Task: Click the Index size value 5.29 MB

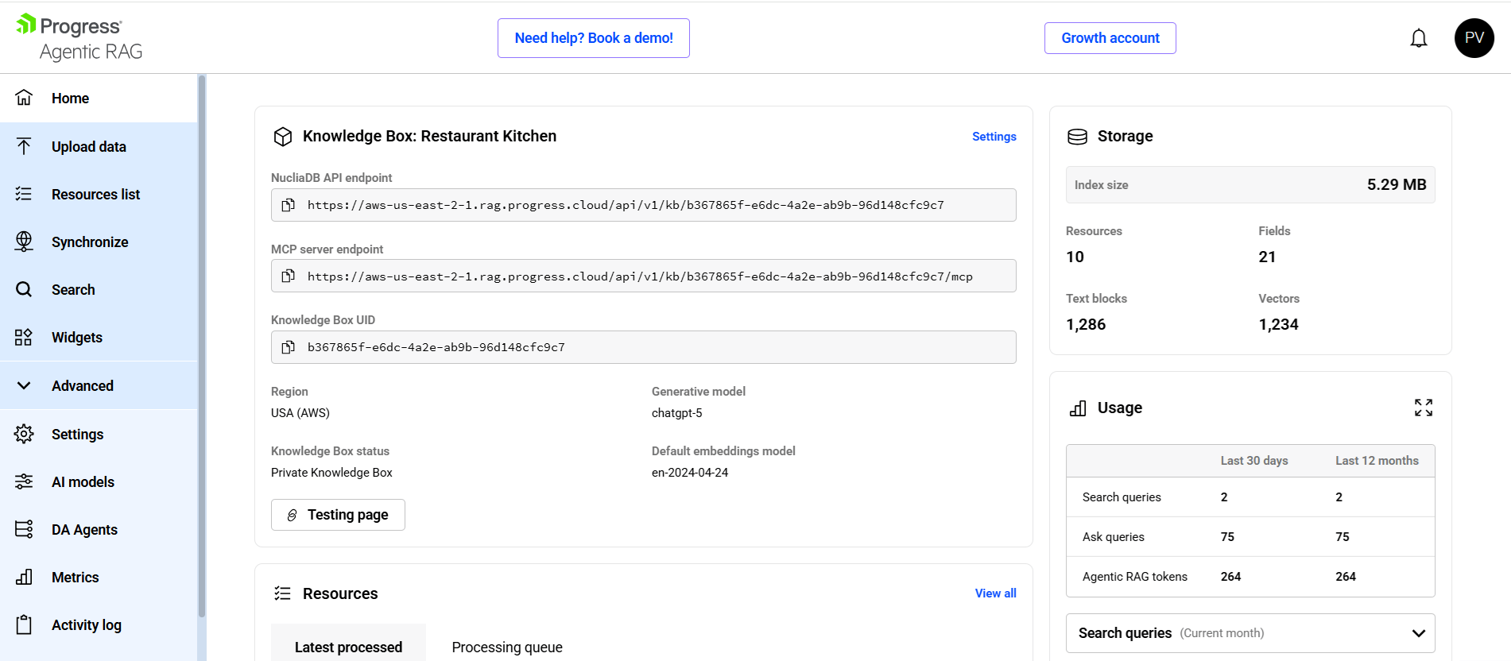Action: [1397, 184]
